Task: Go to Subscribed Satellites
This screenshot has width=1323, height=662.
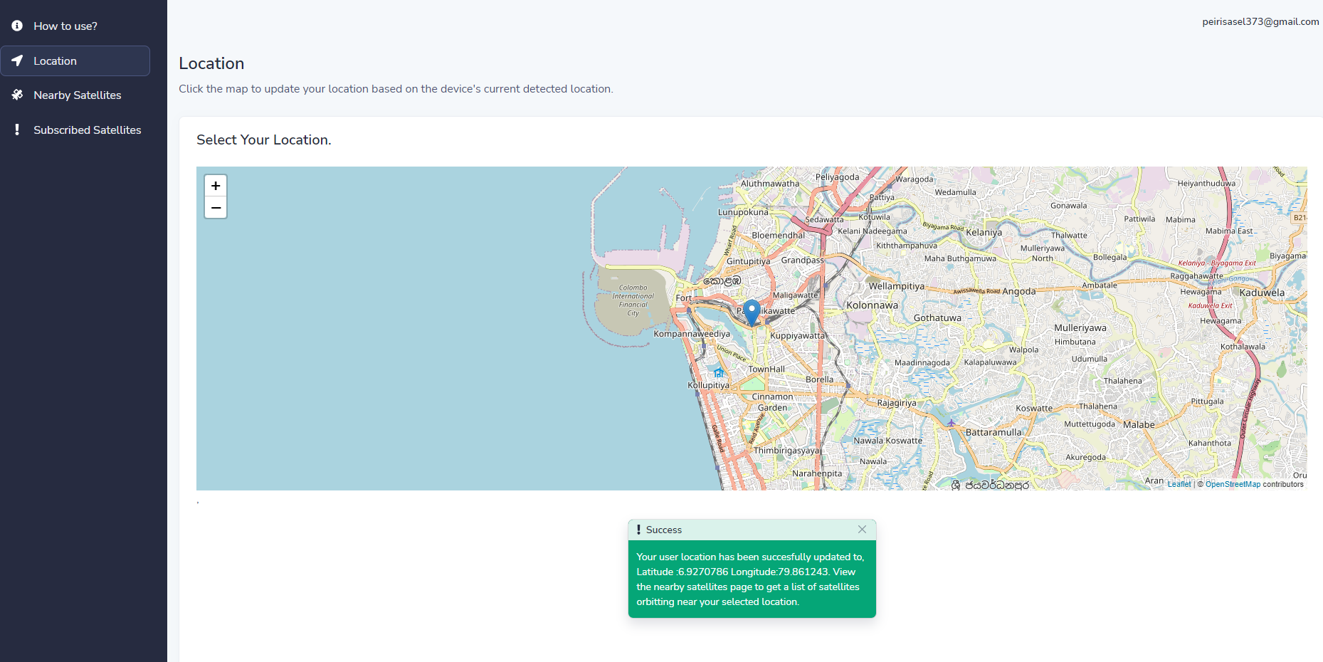Action: (75, 130)
